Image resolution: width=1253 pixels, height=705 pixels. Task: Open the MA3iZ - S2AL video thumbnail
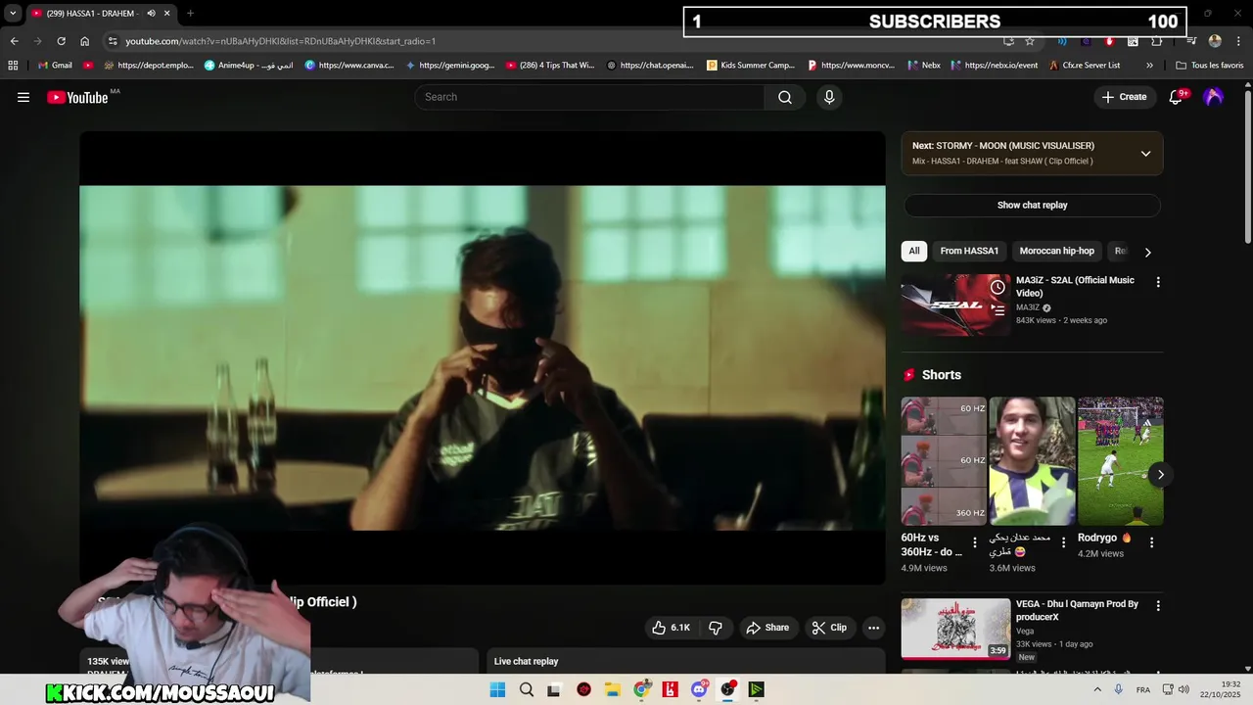pos(955,305)
